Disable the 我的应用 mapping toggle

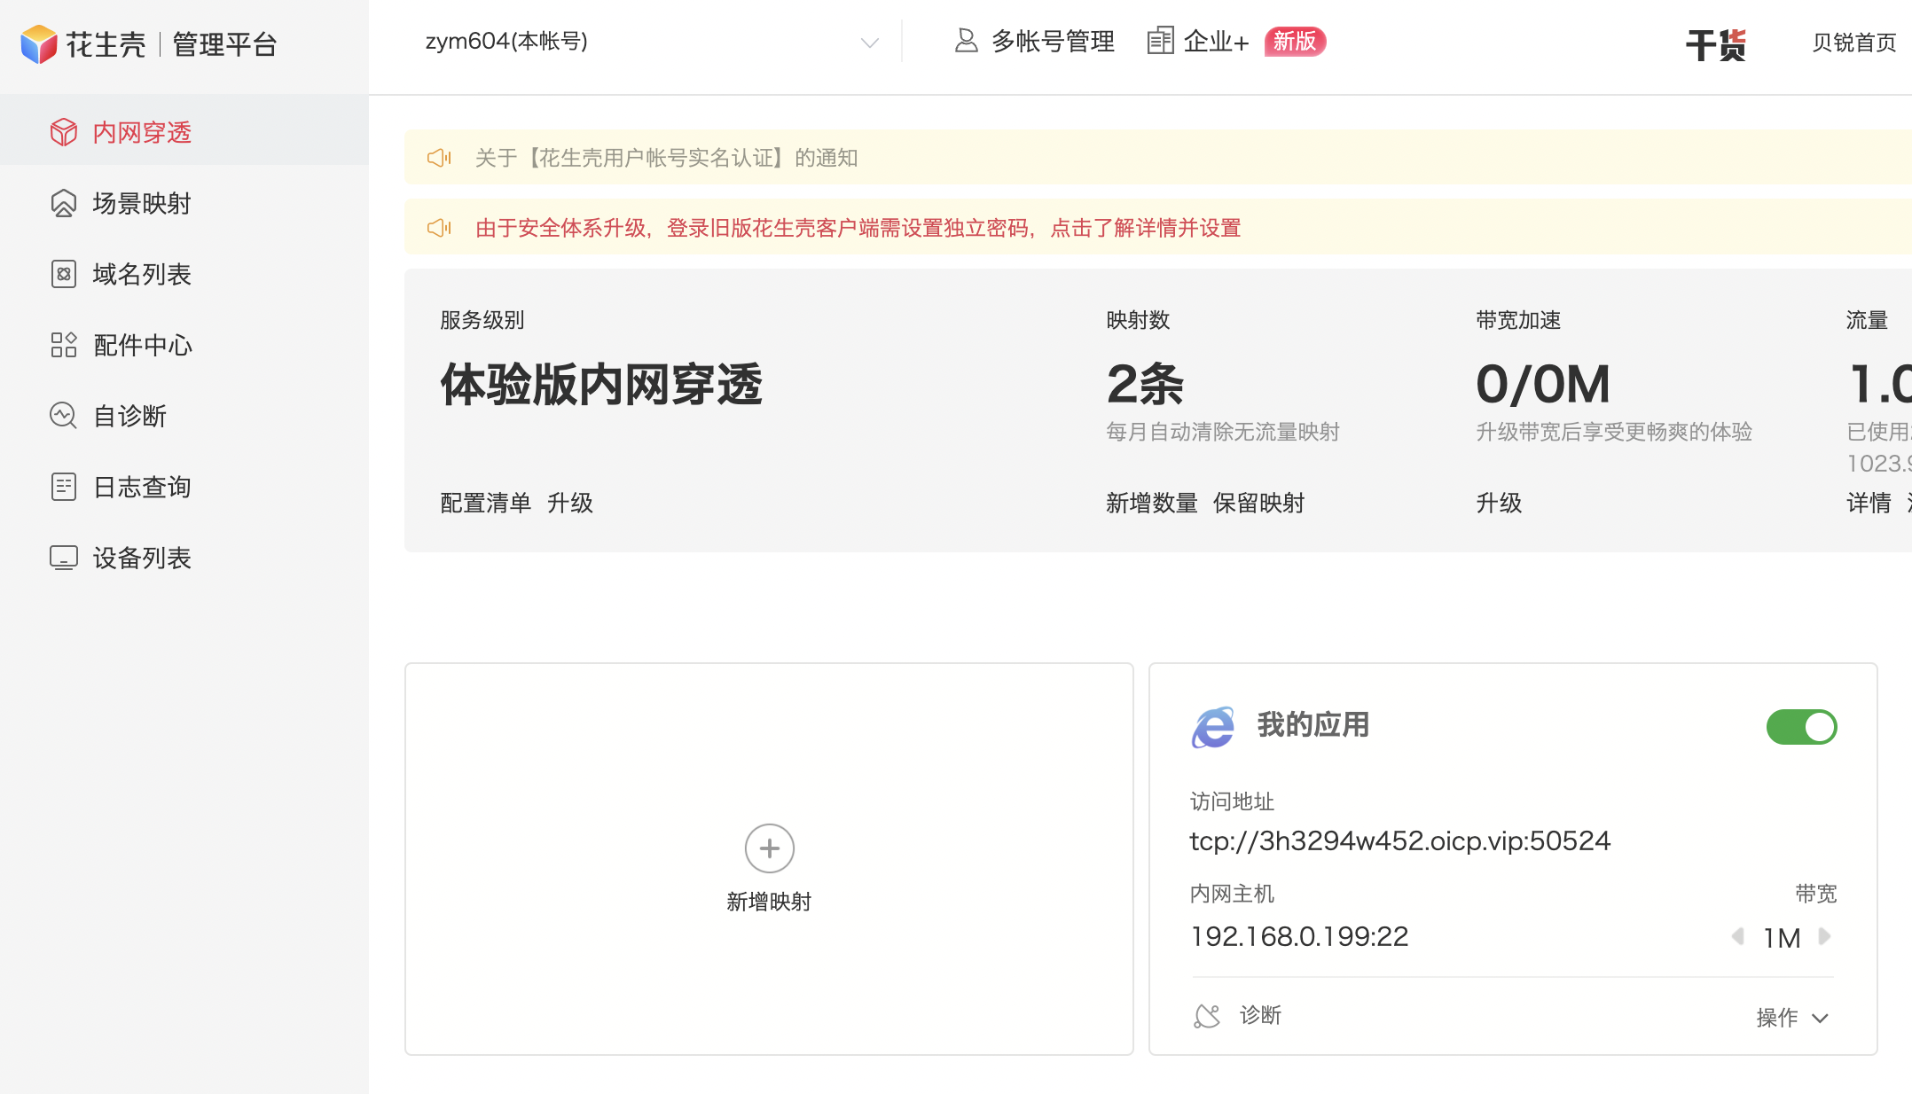pyautogui.click(x=1801, y=727)
